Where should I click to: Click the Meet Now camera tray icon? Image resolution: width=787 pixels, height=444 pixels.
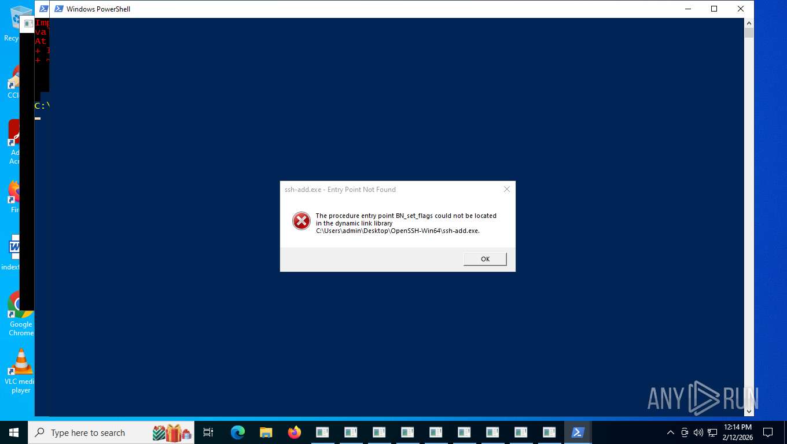click(685, 432)
